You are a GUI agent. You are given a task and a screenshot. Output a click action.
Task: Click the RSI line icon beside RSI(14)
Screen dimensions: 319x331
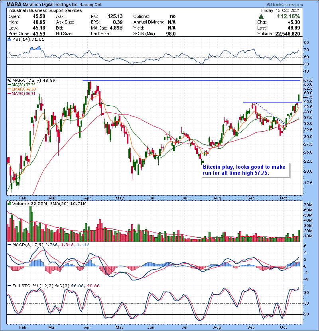tap(9, 39)
